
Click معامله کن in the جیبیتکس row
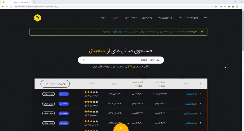tap(64, 113)
